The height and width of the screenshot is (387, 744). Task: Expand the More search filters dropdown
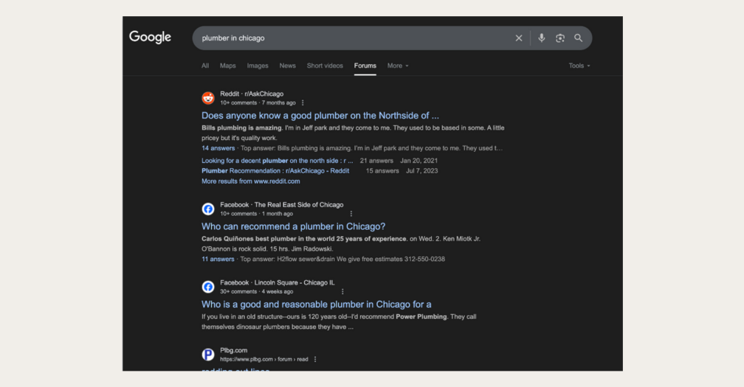[398, 66]
